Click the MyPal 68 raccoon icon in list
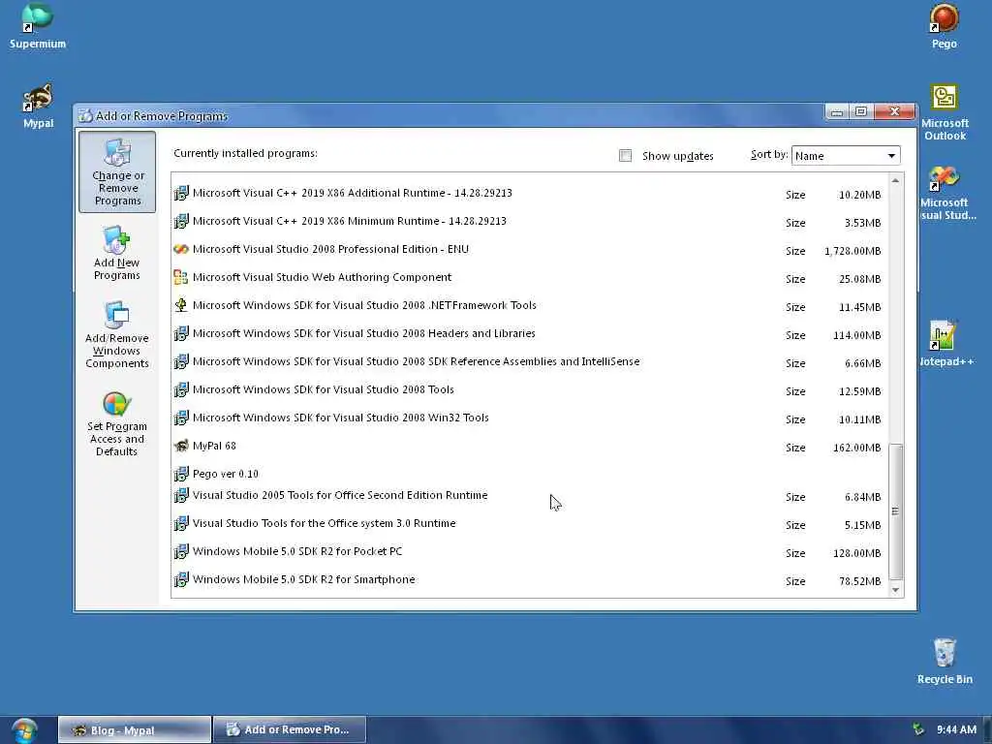This screenshot has height=744, width=992. tap(181, 446)
